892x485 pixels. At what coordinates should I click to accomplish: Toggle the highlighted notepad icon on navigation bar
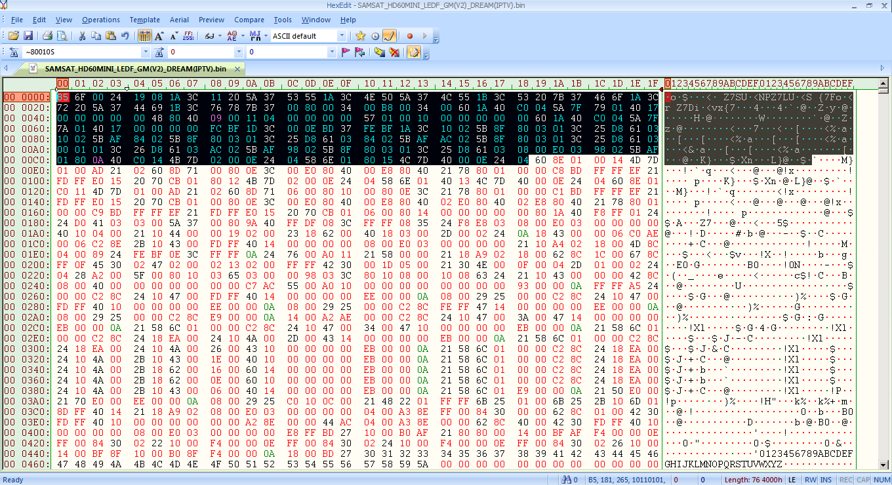click(x=414, y=52)
